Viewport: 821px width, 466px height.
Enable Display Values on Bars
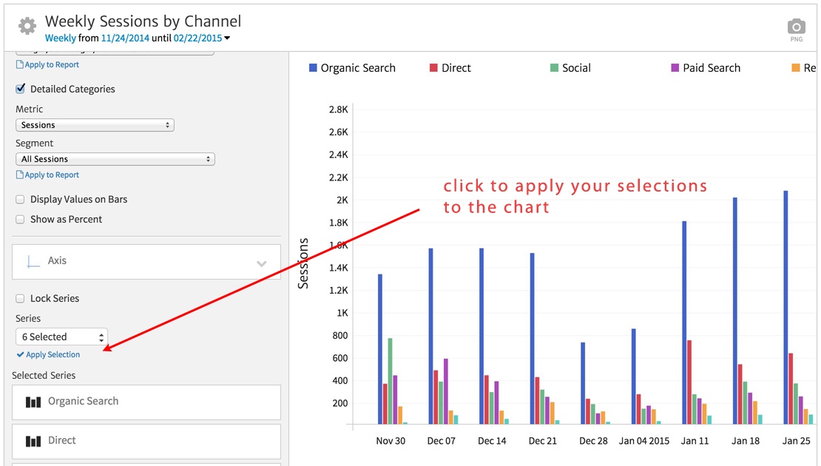coord(21,200)
